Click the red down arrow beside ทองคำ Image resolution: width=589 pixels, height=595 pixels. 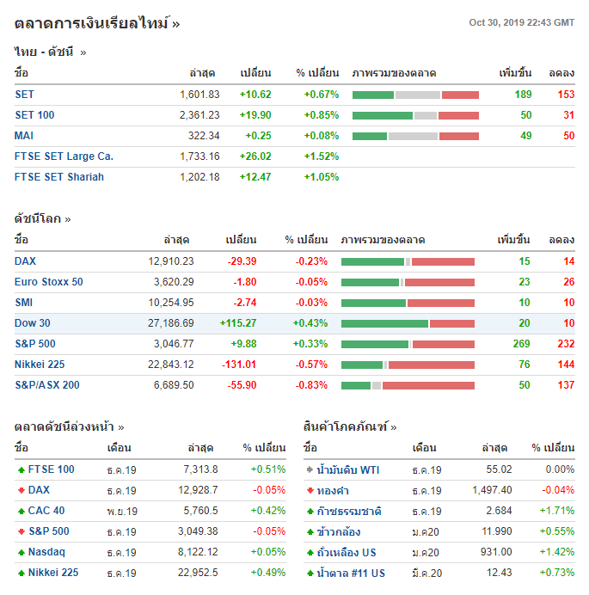pos(310,490)
